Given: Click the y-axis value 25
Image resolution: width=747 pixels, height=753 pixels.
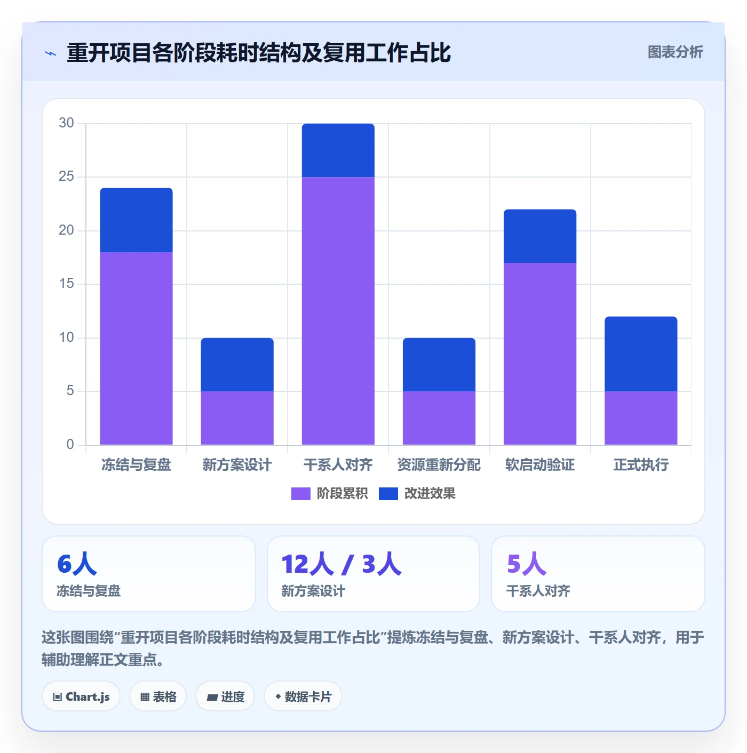Looking at the screenshot, I should point(66,177).
